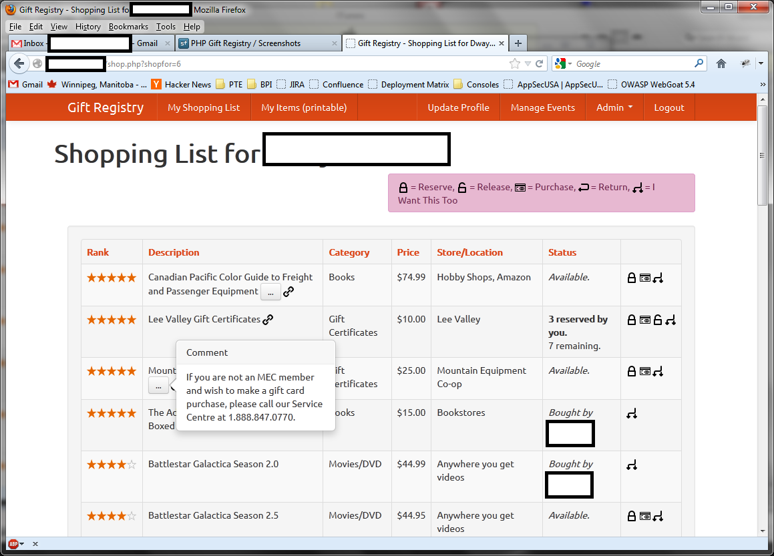Click the Logout link

(669, 107)
